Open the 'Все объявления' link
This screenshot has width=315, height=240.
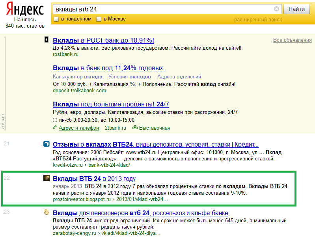point(292,40)
